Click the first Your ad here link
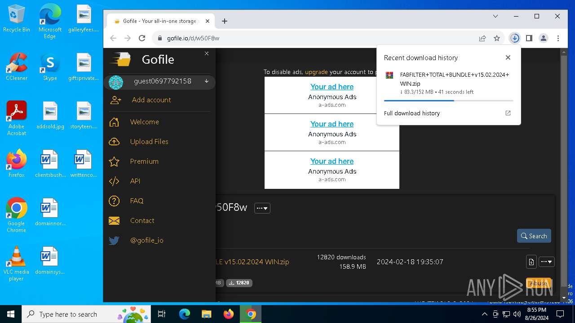The image size is (575, 323). coord(332,87)
